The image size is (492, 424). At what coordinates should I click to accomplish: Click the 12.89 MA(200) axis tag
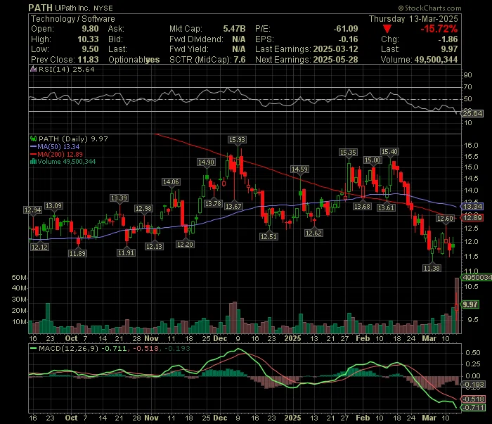(472, 218)
